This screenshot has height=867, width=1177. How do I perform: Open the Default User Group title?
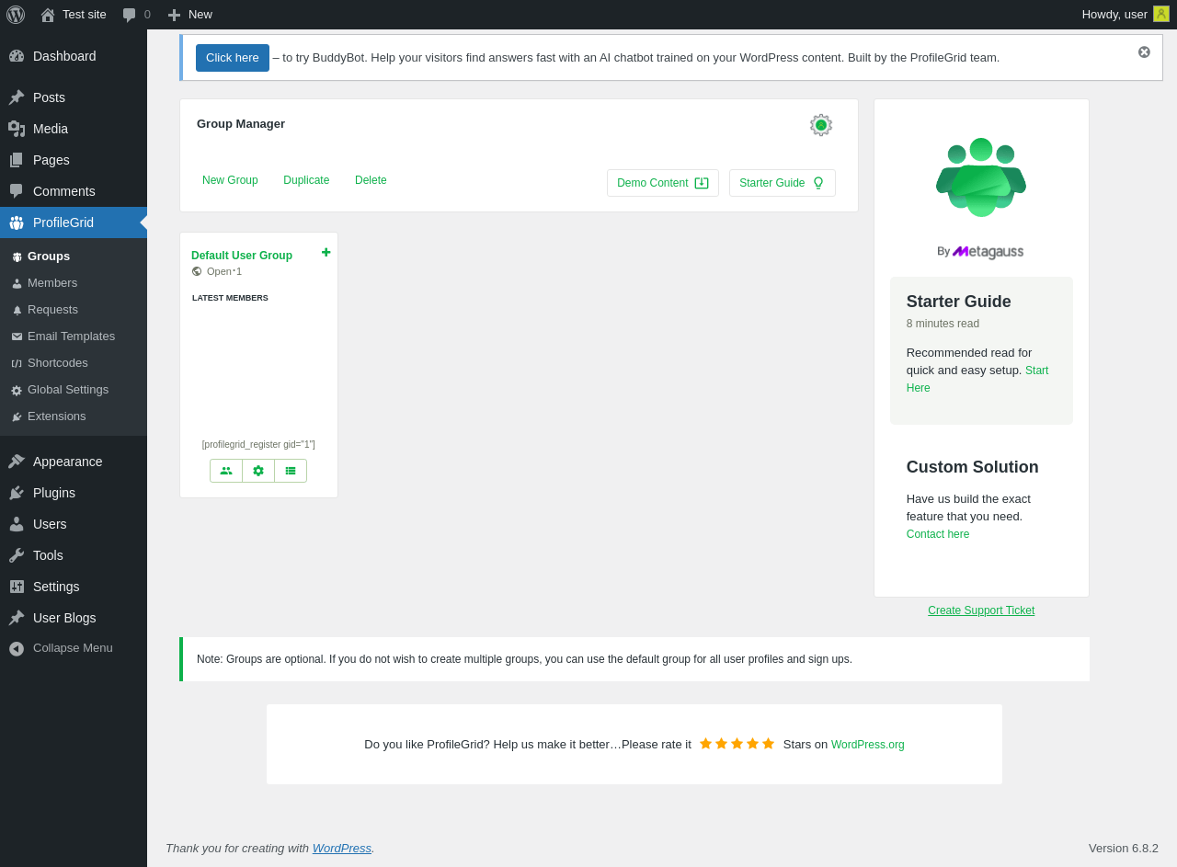pyautogui.click(x=242, y=256)
